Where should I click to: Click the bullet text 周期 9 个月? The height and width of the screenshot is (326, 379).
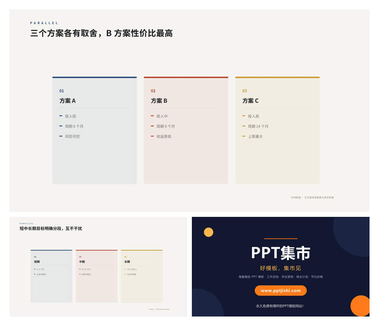165,126
